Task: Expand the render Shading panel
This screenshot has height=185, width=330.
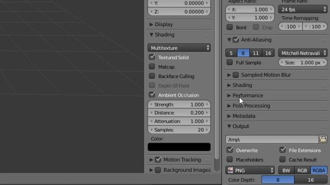Action: click(229, 85)
